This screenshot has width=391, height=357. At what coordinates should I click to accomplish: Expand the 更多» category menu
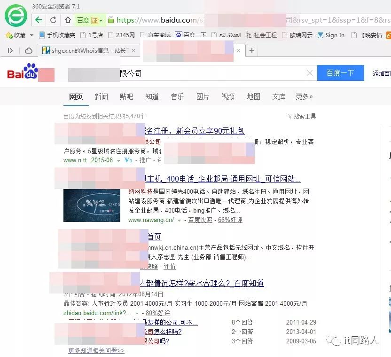(304, 96)
